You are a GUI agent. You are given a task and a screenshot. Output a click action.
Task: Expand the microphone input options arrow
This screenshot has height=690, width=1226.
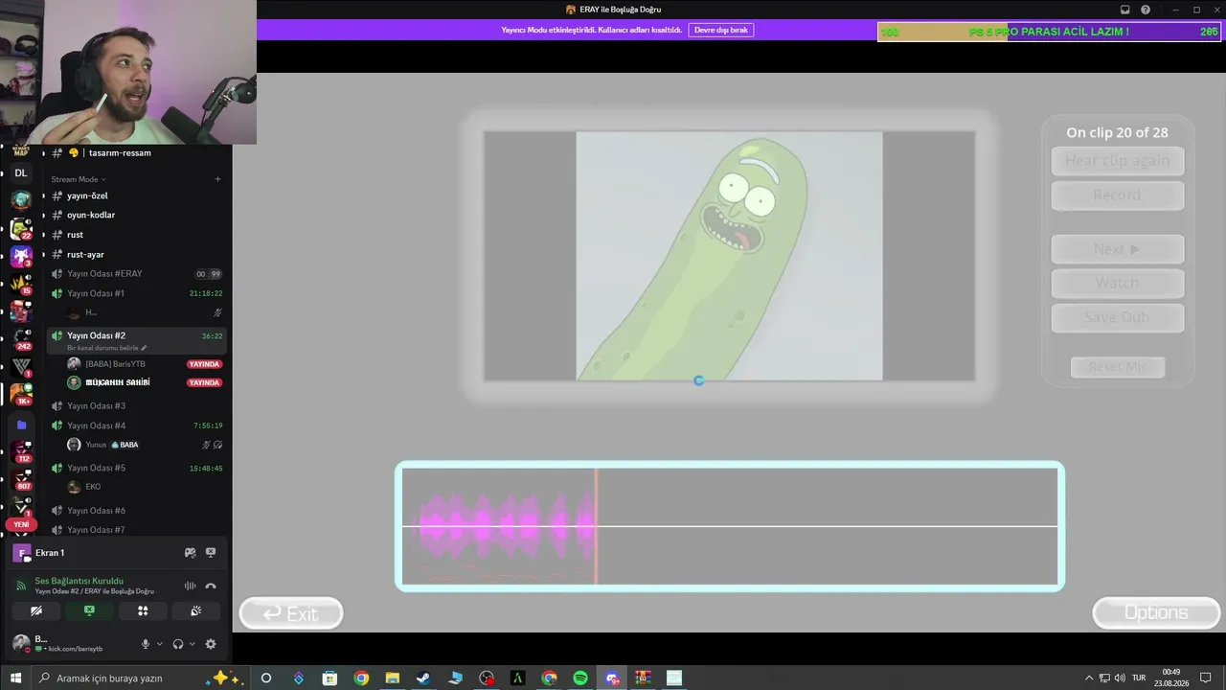tap(159, 644)
